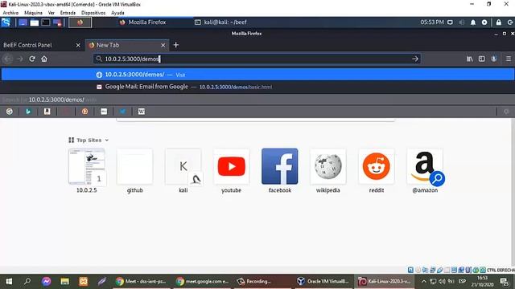Click the Kali log out icon

[x=510, y=22]
